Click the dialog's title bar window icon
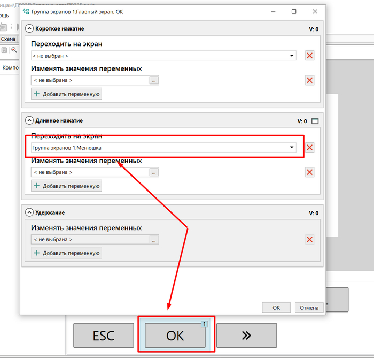The image size is (374, 358). [26, 11]
